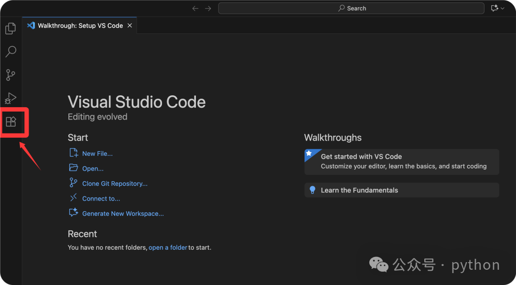This screenshot has width=516, height=285.
Task: Open the Extensions view
Action: coord(11,122)
